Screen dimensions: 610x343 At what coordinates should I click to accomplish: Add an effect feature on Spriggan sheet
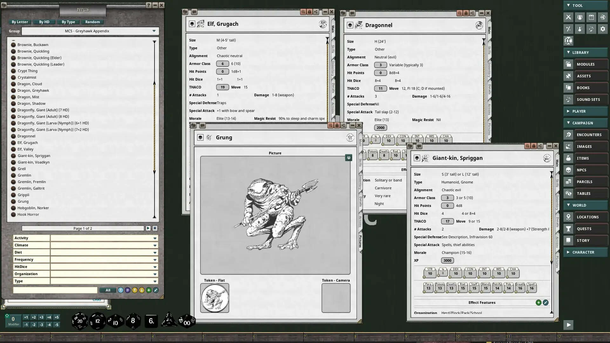point(538,302)
